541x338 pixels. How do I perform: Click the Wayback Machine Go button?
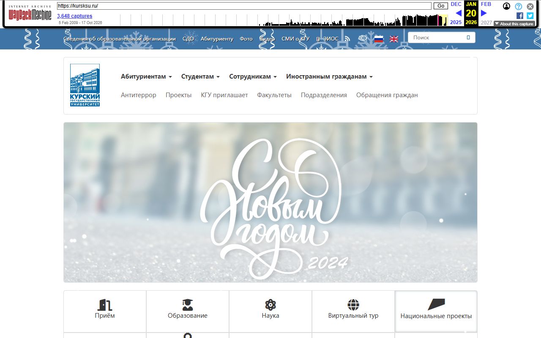pyautogui.click(x=441, y=6)
